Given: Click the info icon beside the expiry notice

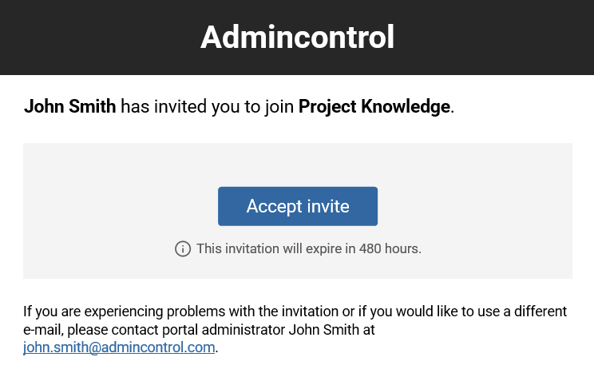Looking at the screenshot, I should point(183,248).
